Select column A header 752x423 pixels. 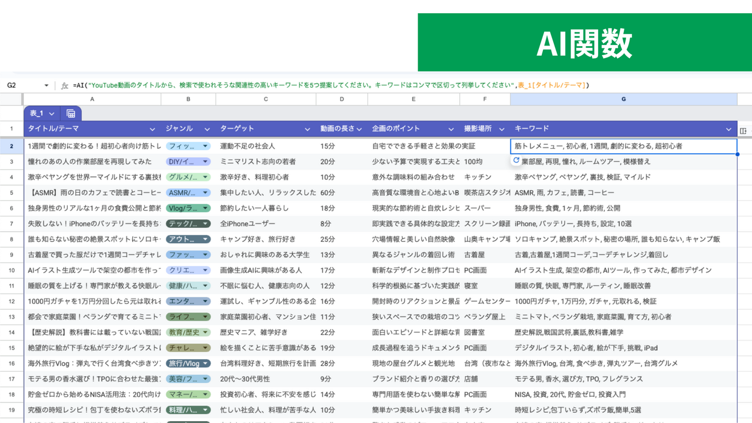(92, 99)
